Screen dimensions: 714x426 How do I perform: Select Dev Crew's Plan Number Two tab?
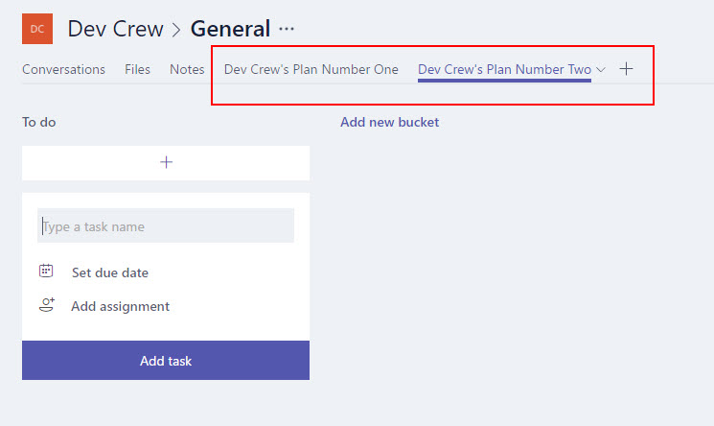pos(504,69)
